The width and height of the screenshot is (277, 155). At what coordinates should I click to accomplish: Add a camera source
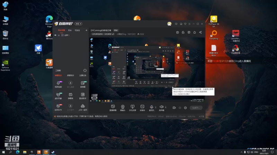coord(123,108)
